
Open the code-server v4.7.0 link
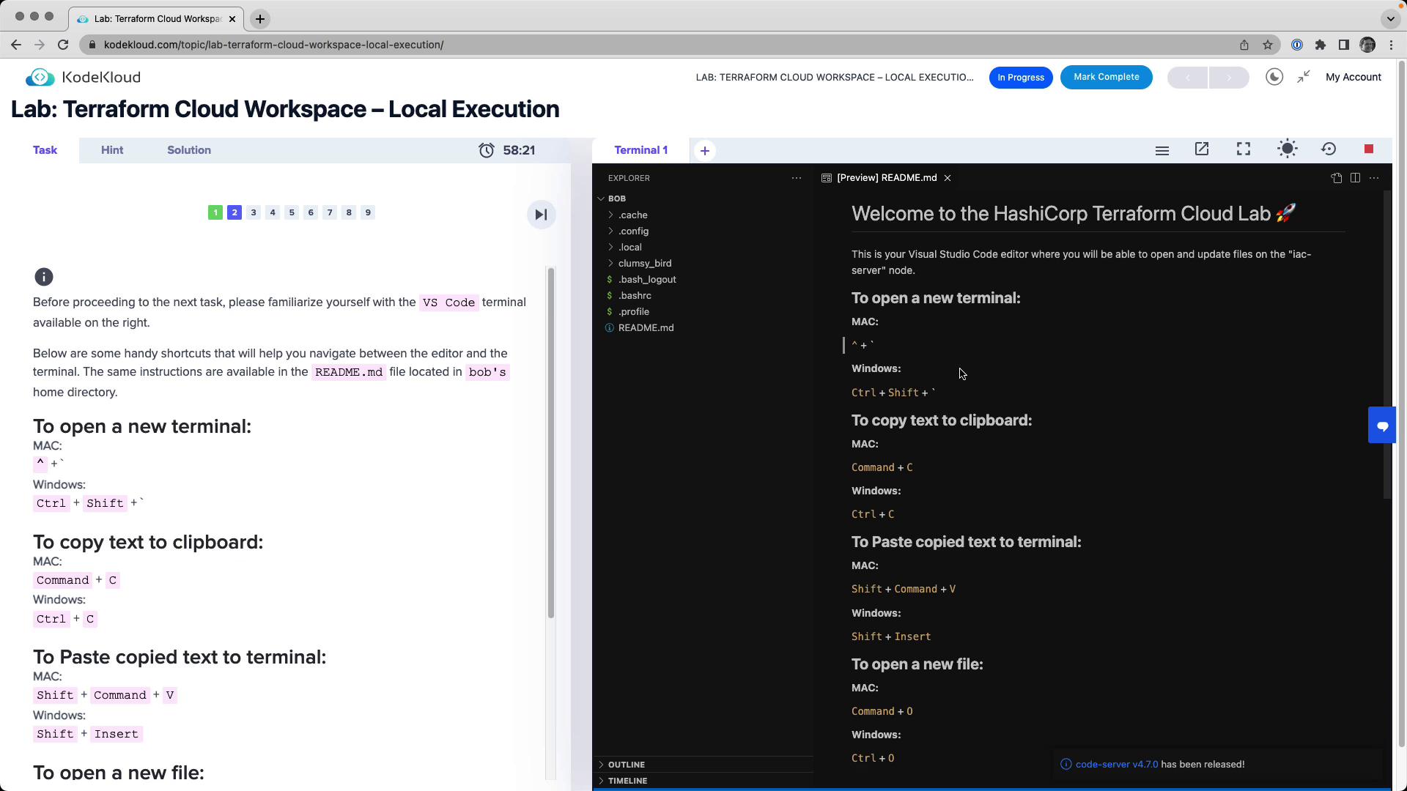(x=1116, y=764)
